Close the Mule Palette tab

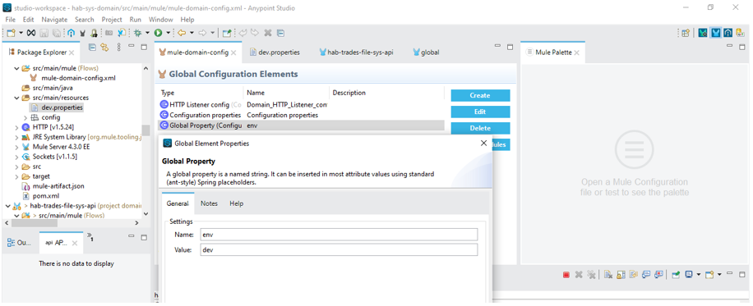pyautogui.click(x=577, y=53)
